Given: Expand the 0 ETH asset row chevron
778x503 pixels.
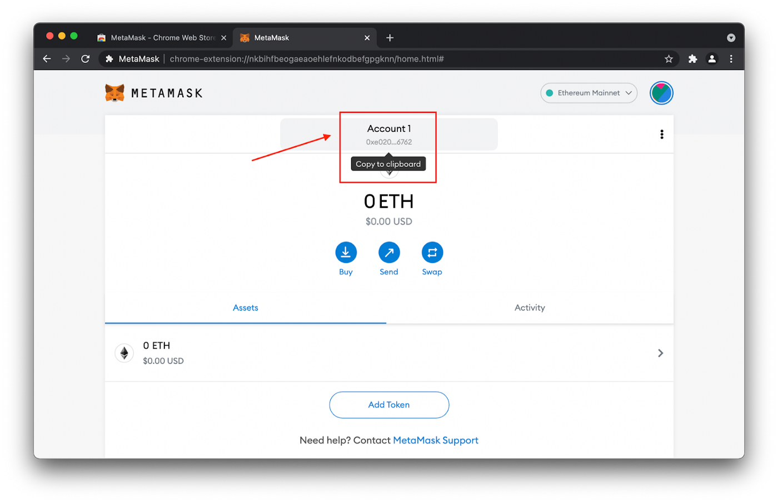Looking at the screenshot, I should [x=660, y=353].
